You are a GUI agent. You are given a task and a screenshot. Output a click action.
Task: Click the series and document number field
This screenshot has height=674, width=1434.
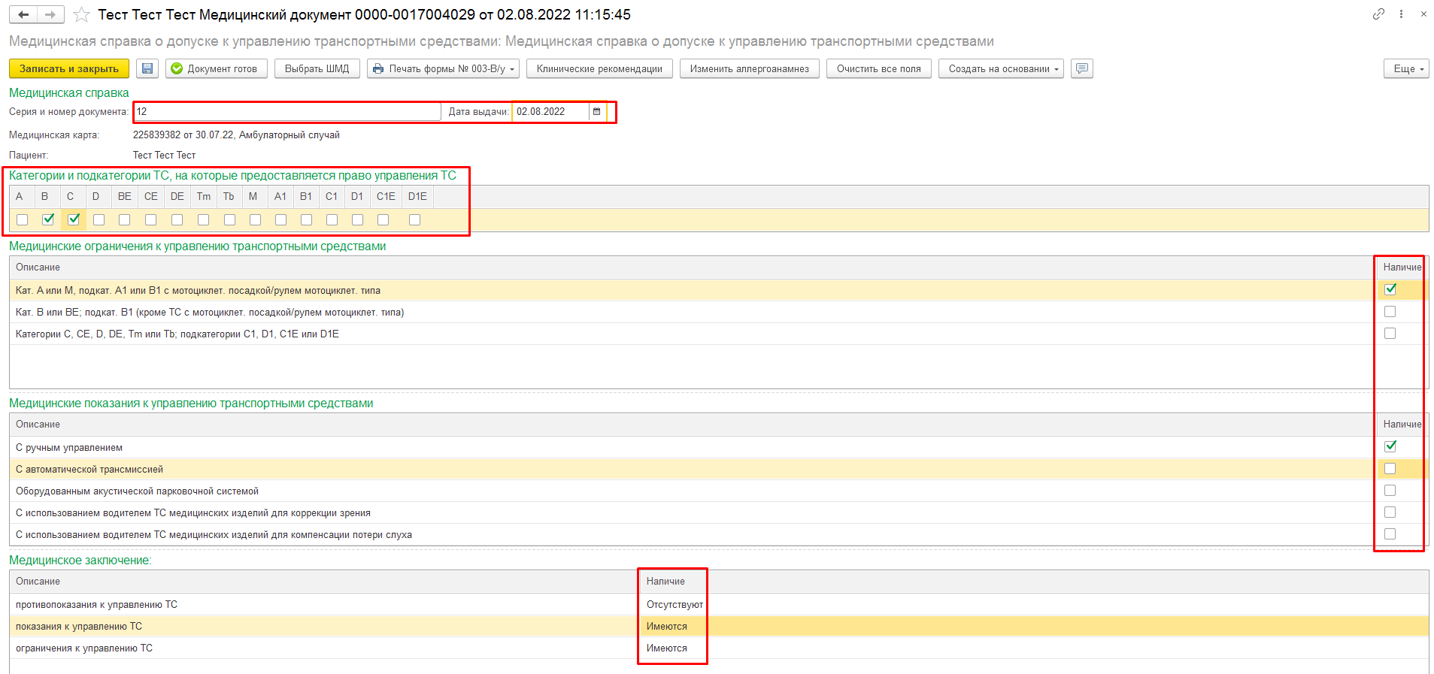point(286,112)
